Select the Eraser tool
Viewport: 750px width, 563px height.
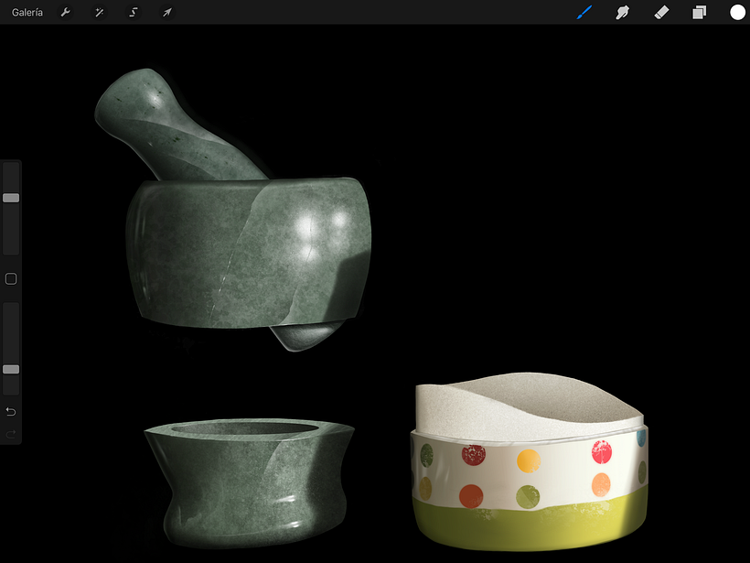(x=661, y=13)
